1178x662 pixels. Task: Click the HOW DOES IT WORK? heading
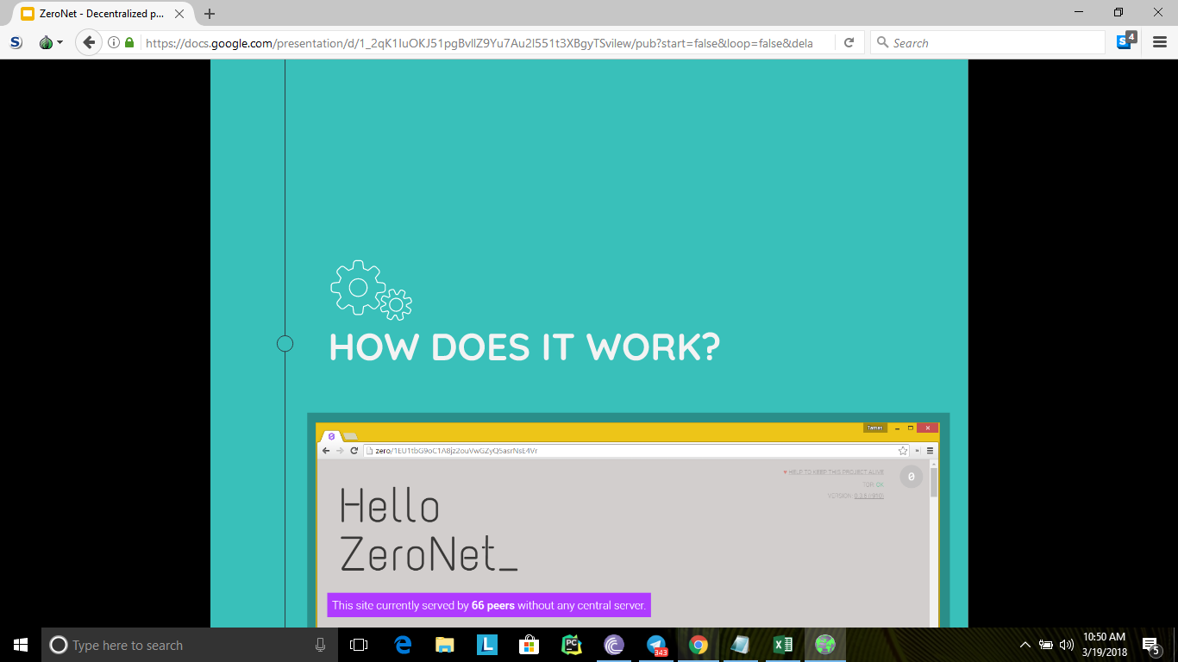coord(524,347)
